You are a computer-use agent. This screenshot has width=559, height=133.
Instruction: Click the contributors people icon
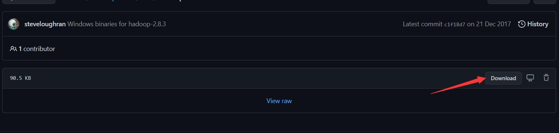pyautogui.click(x=13, y=48)
